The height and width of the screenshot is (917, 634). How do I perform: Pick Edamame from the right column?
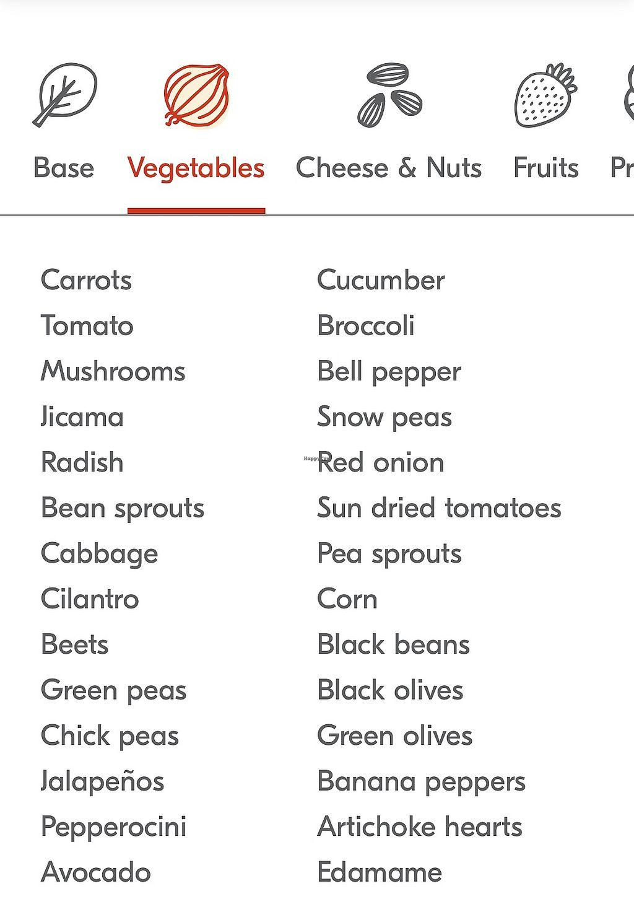[x=380, y=872]
